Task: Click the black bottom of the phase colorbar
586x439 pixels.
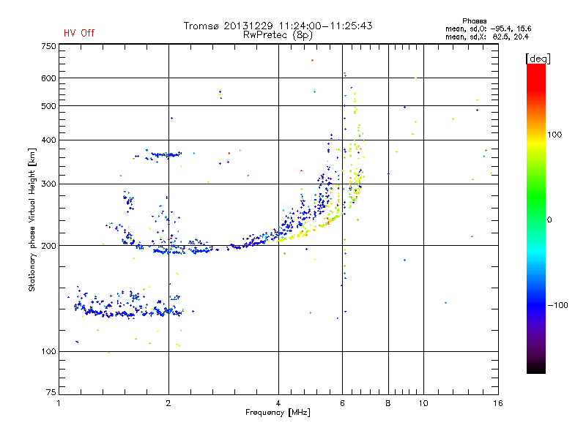Action: tap(536, 368)
